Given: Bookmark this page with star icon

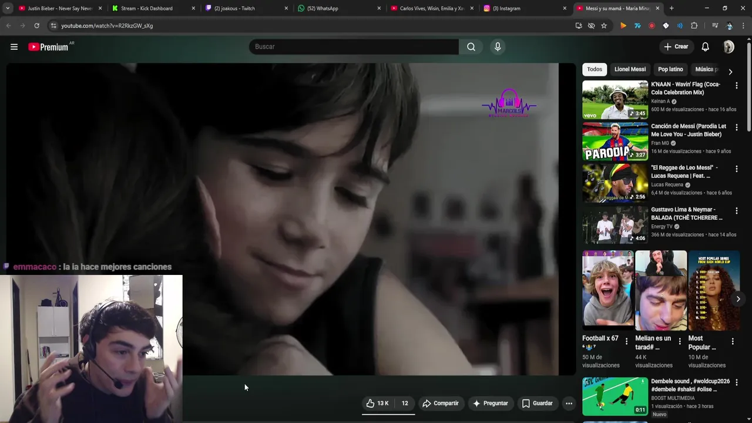Looking at the screenshot, I should tap(604, 26).
